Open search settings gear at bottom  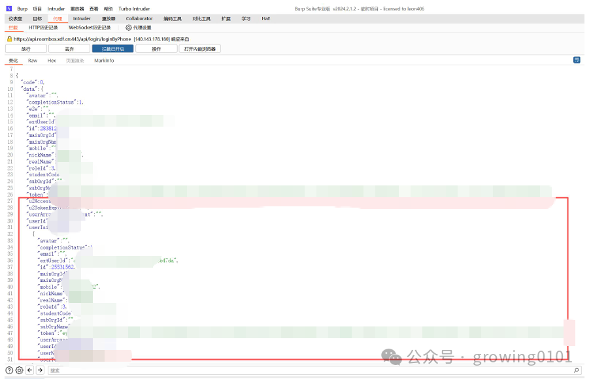point(20,370)
